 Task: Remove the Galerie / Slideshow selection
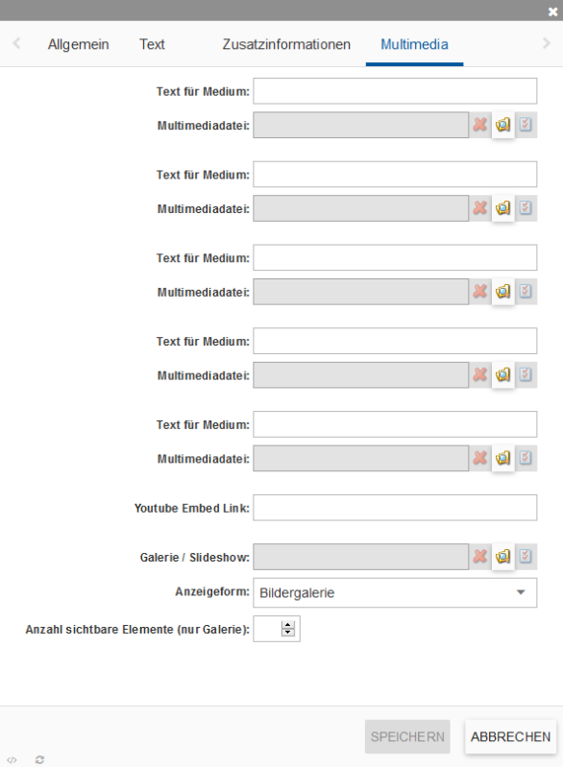tap(479, 556)
